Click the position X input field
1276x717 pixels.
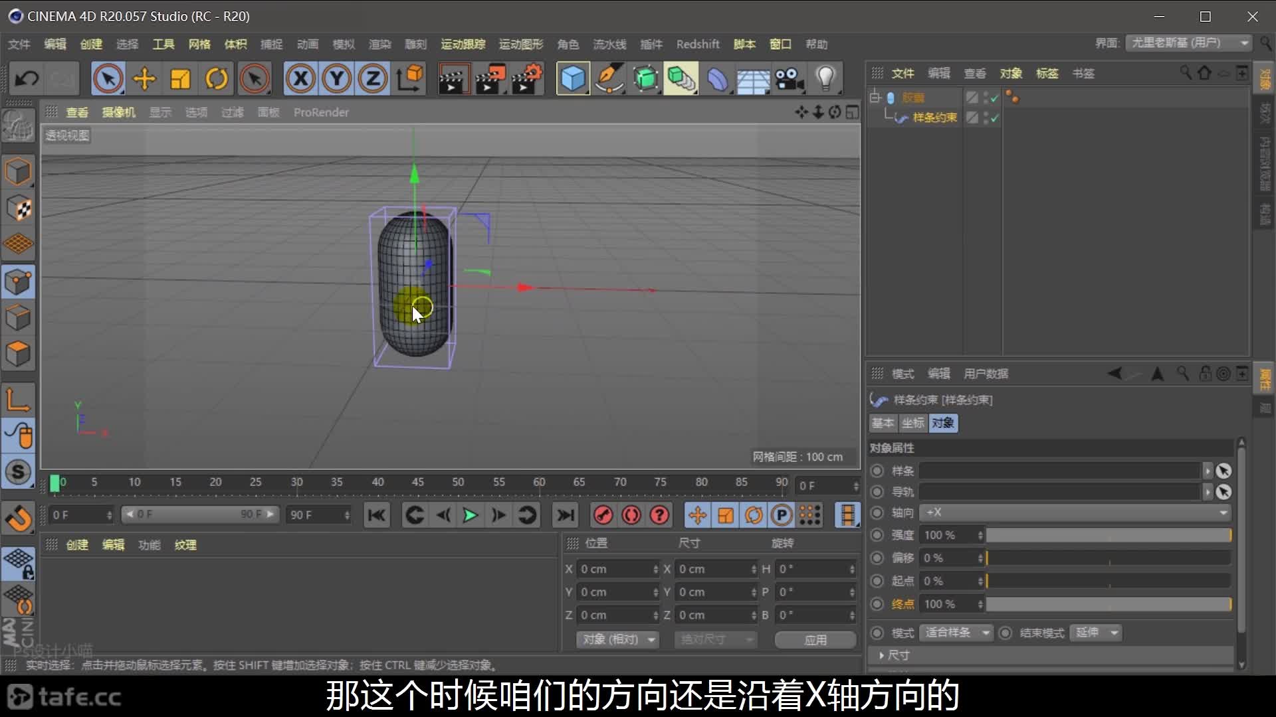pos(617,569)
